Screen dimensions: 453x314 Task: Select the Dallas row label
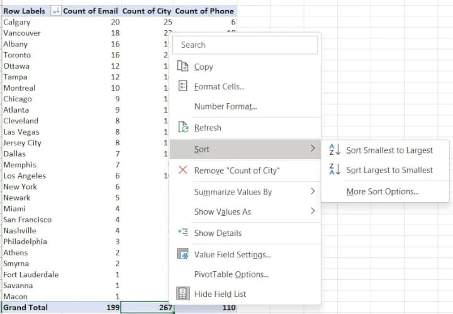coord(14,154)
